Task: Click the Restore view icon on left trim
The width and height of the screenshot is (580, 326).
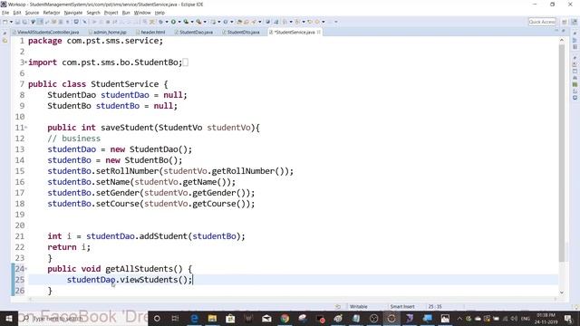Action: coord(5,34)
